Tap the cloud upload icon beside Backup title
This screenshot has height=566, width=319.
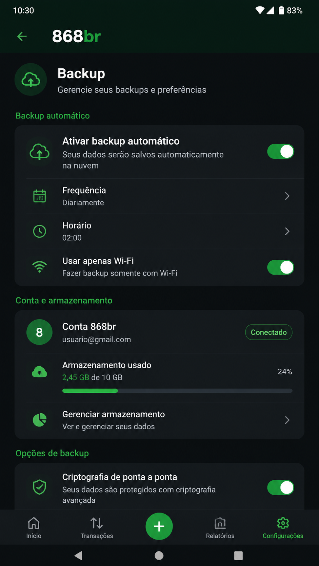tap(31, 80)
